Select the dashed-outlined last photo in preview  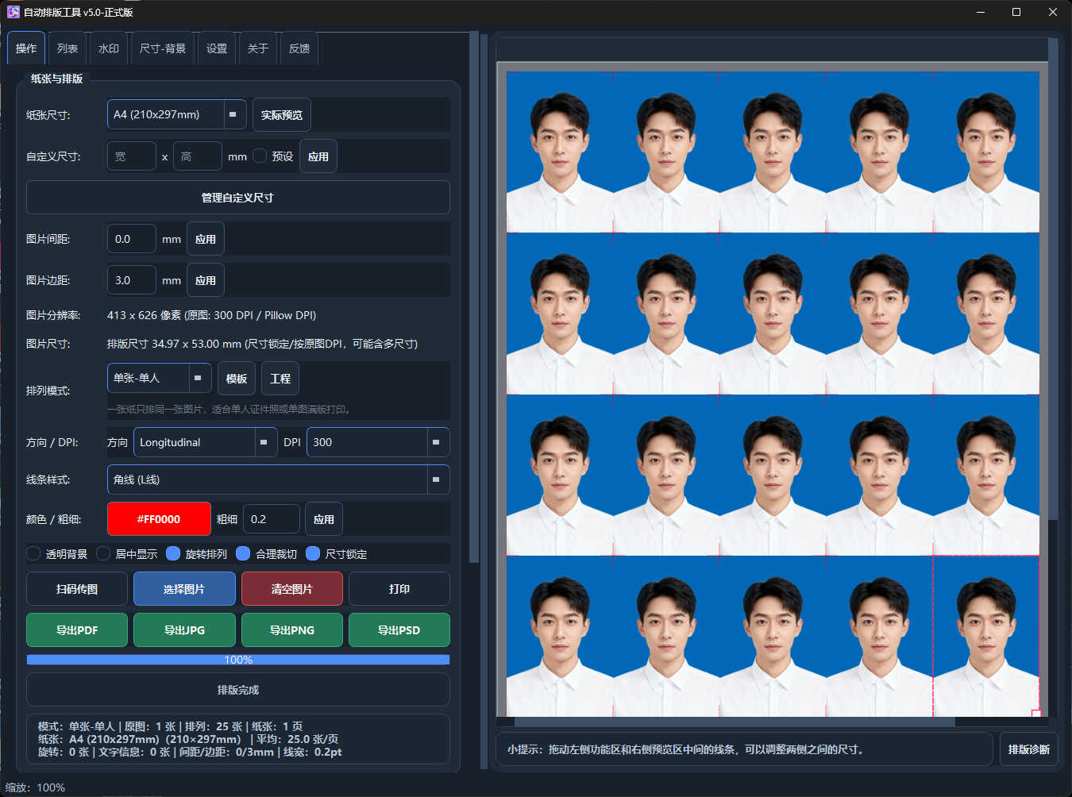pyautogui.click(x=985, y=636)
